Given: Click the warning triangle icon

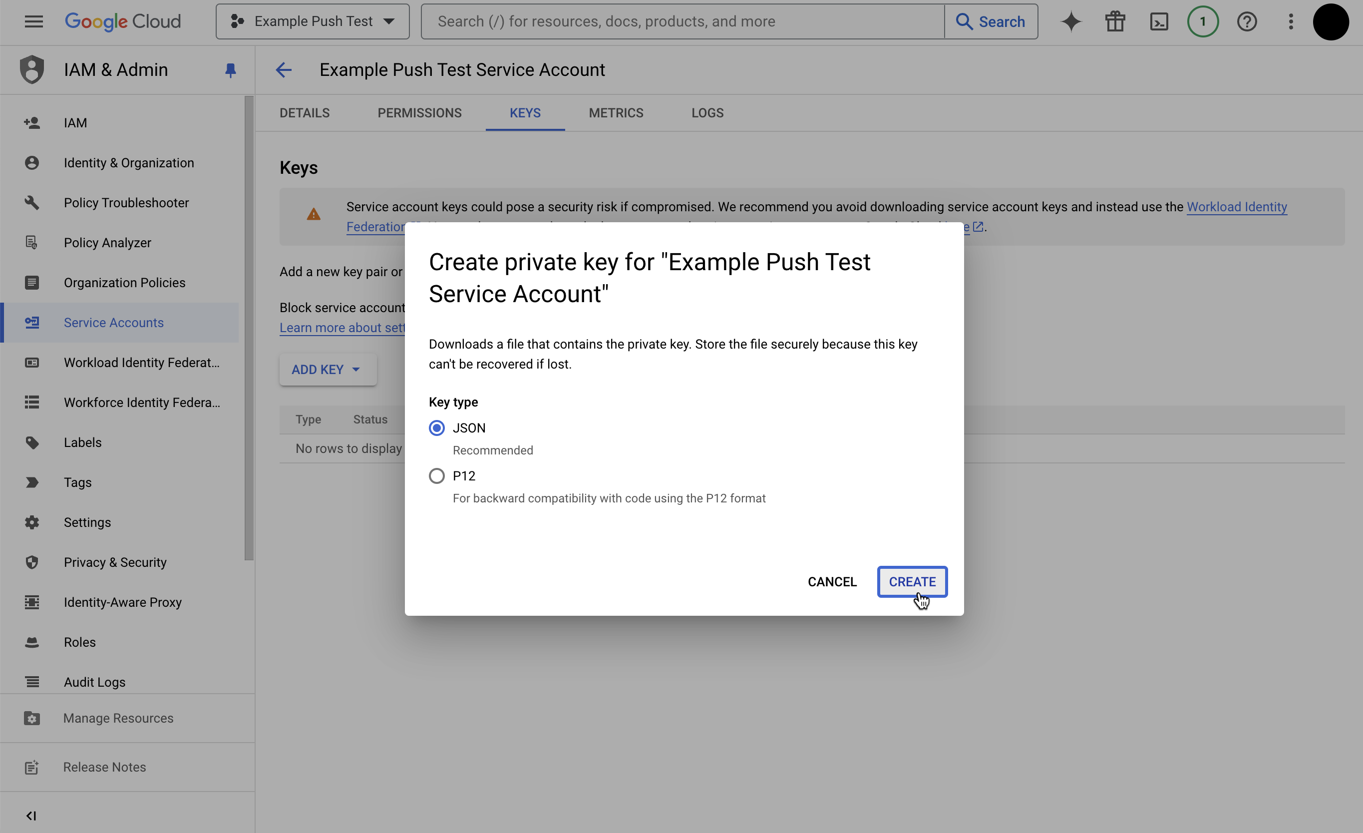Looking at the screenshot, I should pos(314,214).
